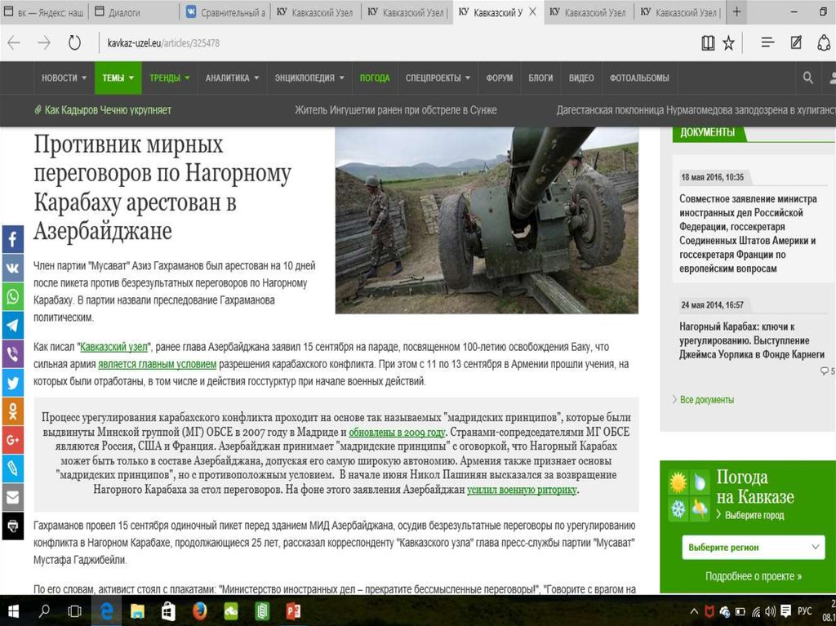Share the article on Facebook

13,240
